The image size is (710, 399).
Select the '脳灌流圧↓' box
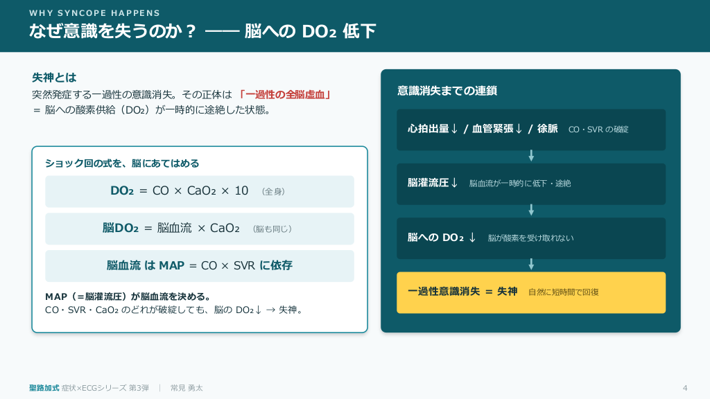pyautogui.click(x=531, y=184)
